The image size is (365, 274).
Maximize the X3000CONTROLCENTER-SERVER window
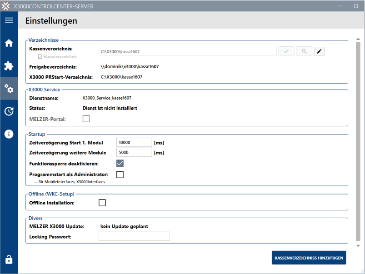click(356, 6)
